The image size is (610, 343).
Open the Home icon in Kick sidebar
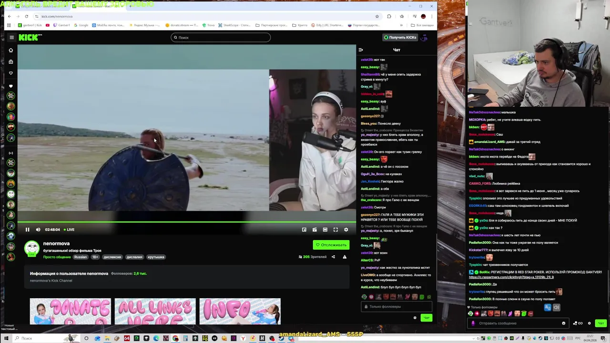tap(11, 50)
